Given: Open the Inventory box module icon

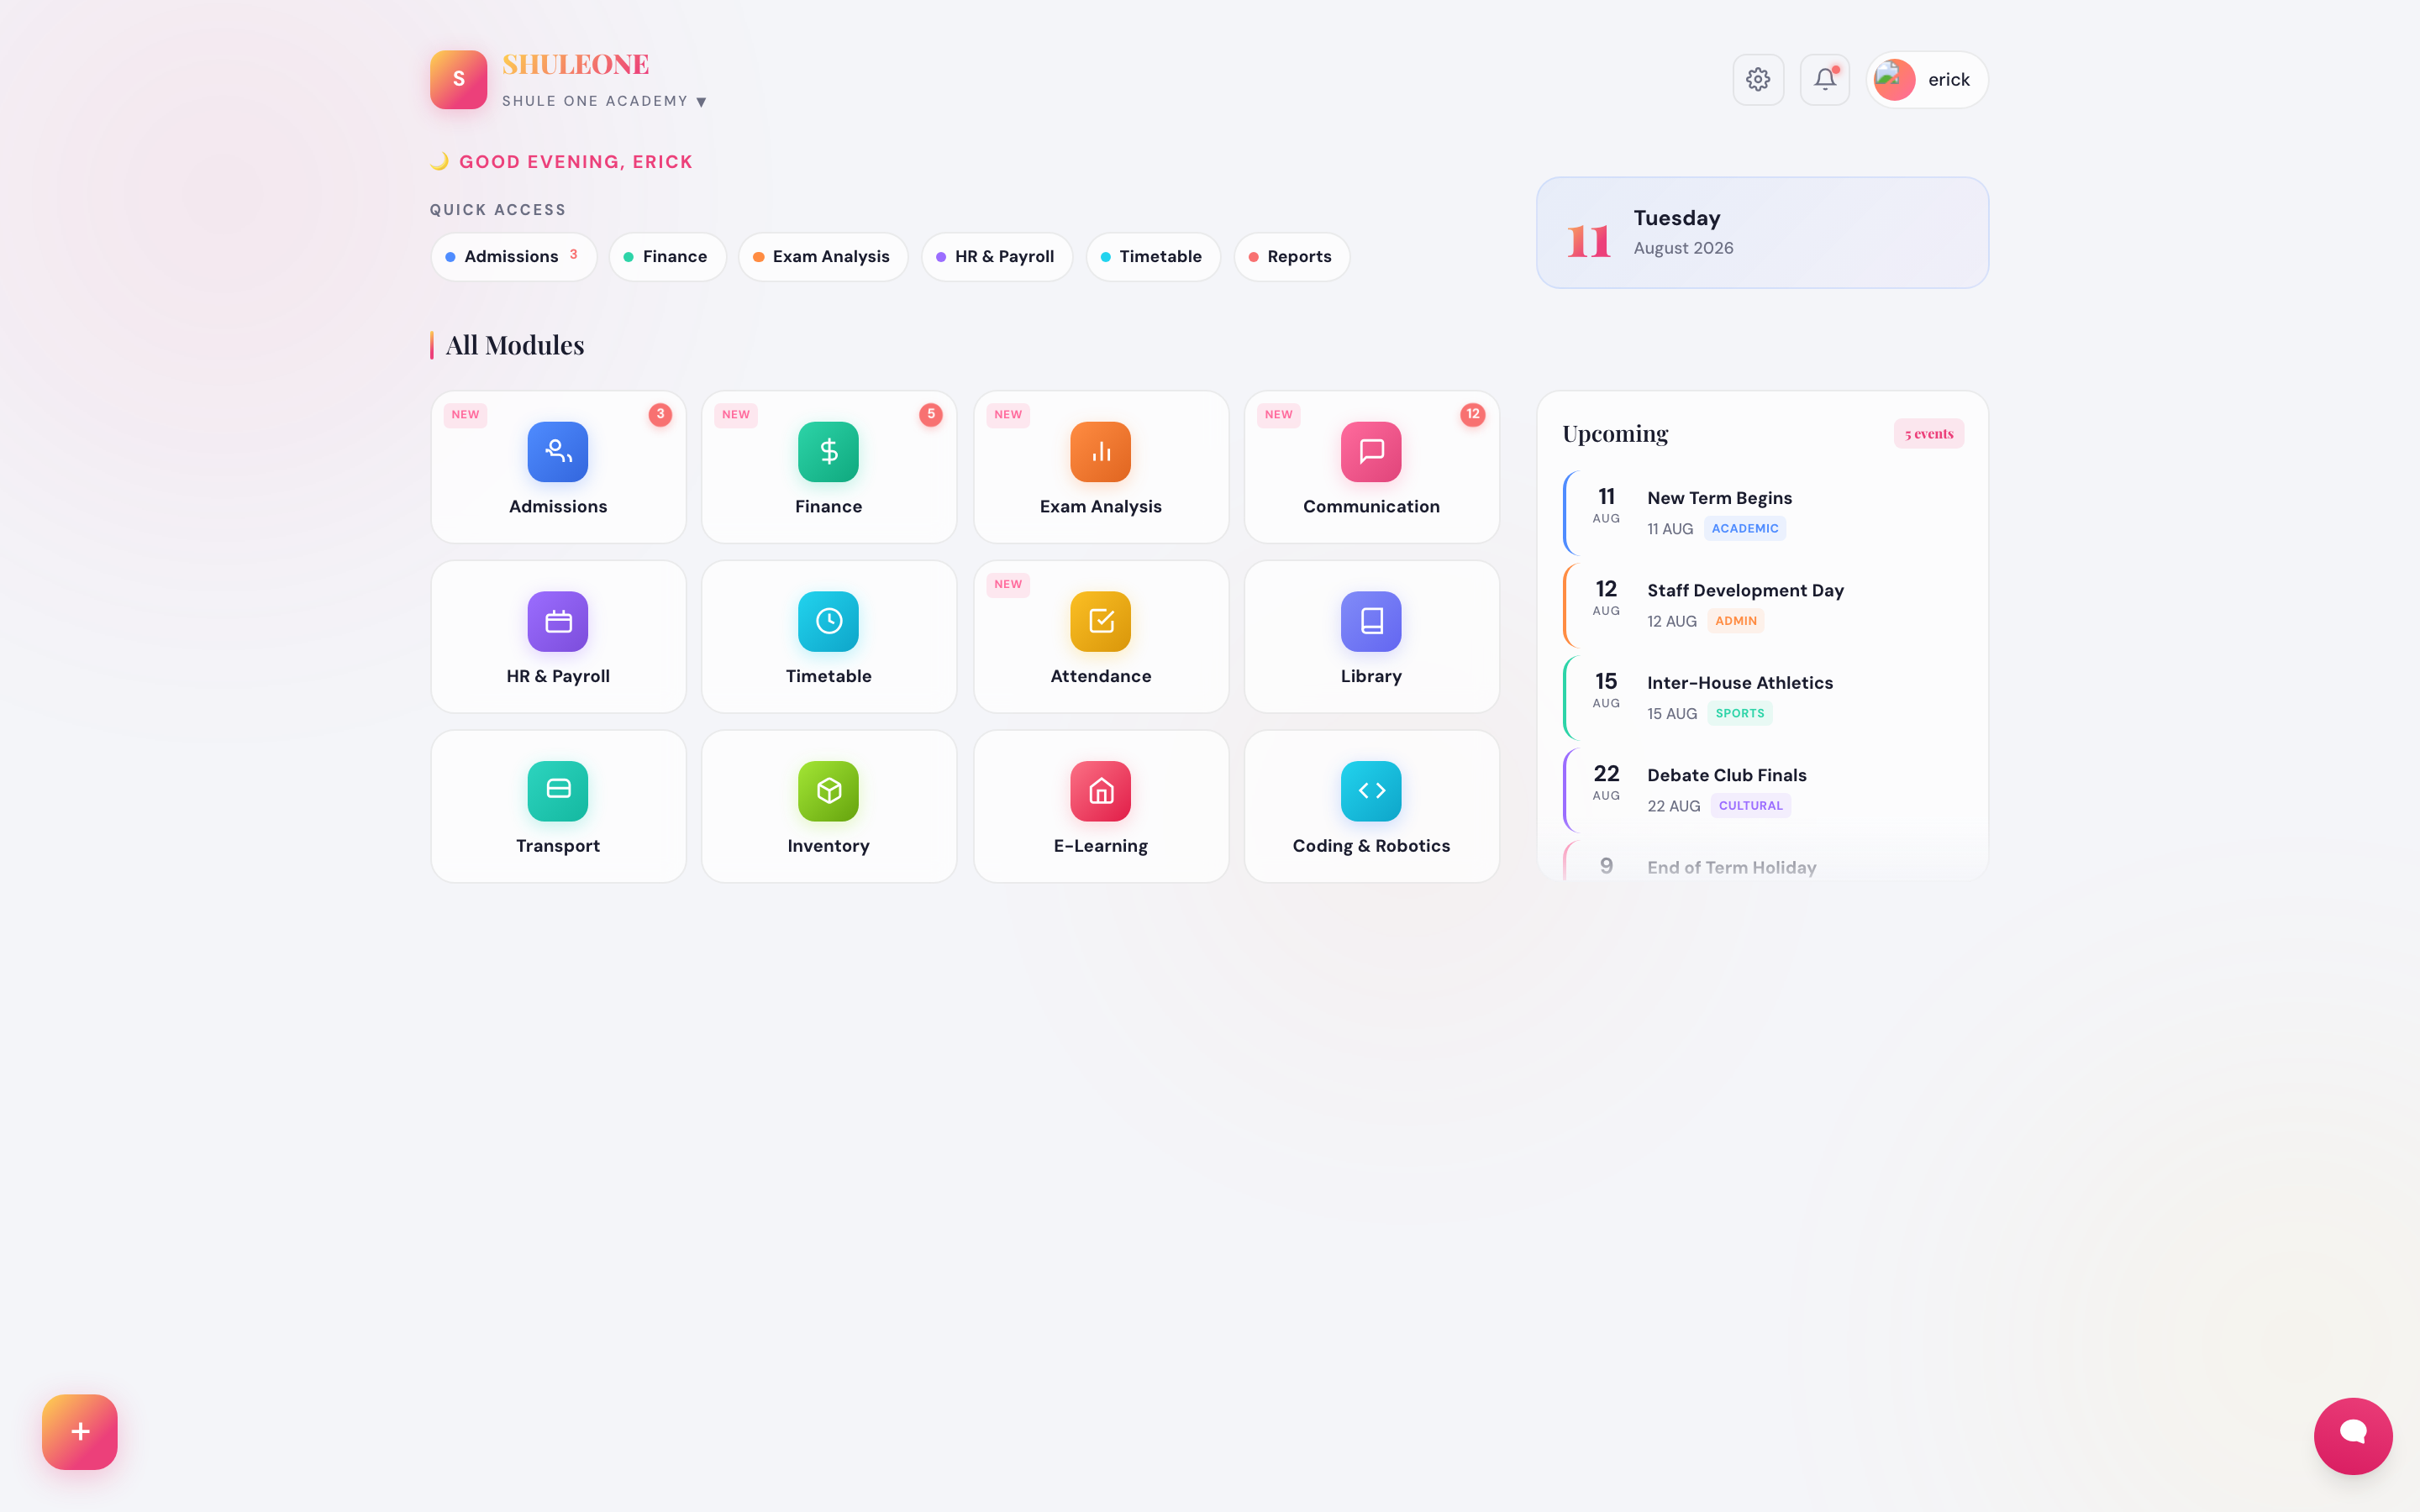Looking at the screenshot, I should pyautogui.click(x=828, y=791).
